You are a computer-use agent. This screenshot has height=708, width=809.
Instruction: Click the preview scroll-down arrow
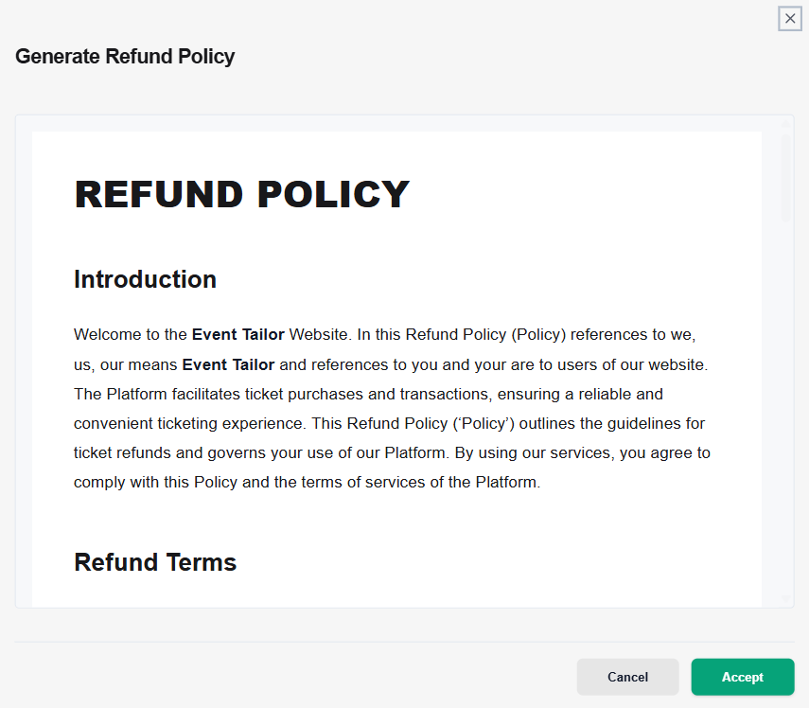(785, 598)
